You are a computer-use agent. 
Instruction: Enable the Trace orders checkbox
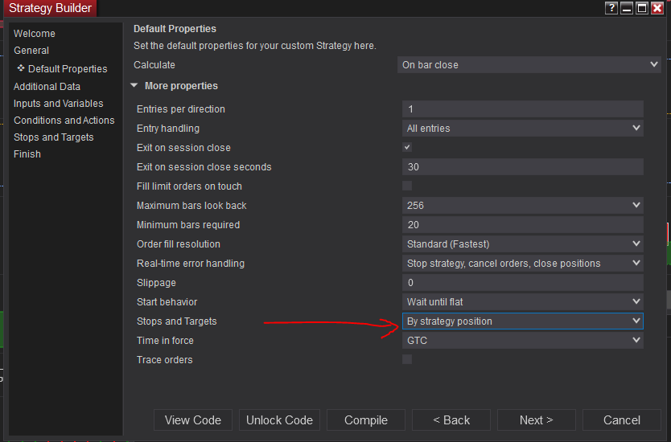click(407, 360)
